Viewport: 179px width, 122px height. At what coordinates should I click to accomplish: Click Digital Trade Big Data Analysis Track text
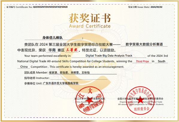pyautogui.click(x=109, y=56)
